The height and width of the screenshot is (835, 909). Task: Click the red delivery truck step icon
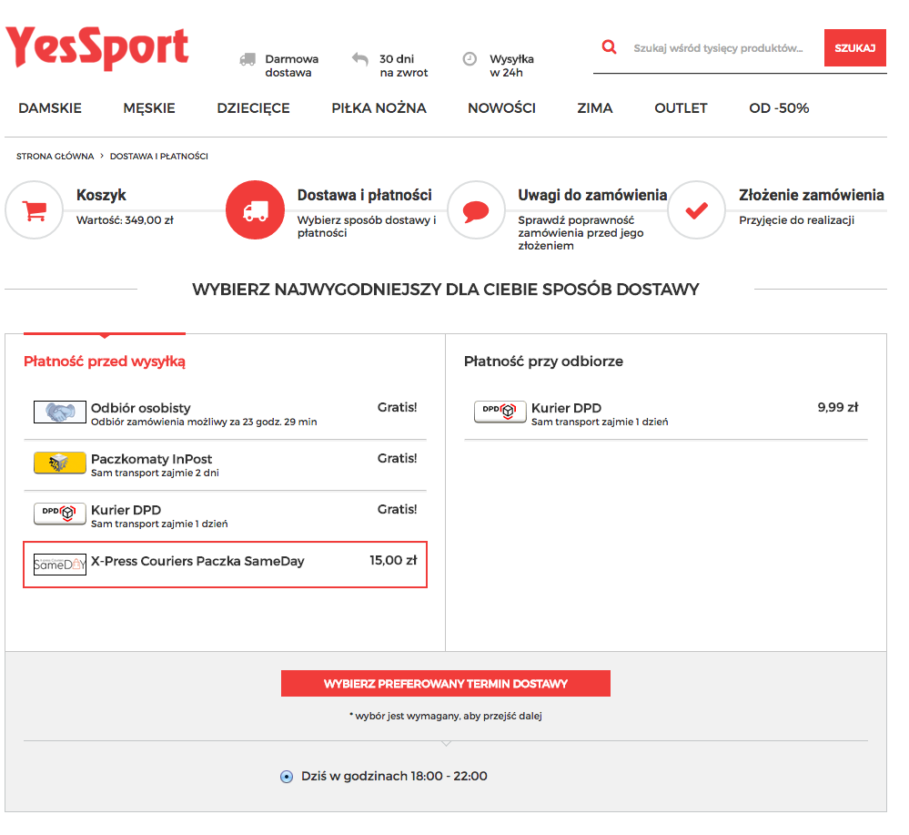pyautogui.click(x=256, y=210)
